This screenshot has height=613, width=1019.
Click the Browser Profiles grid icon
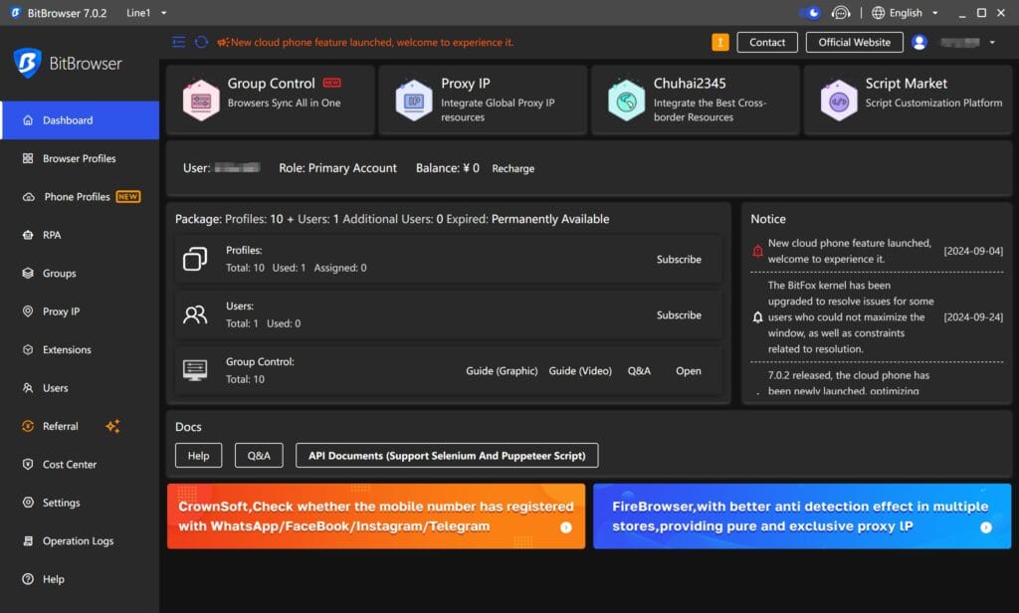click(28, 158)
